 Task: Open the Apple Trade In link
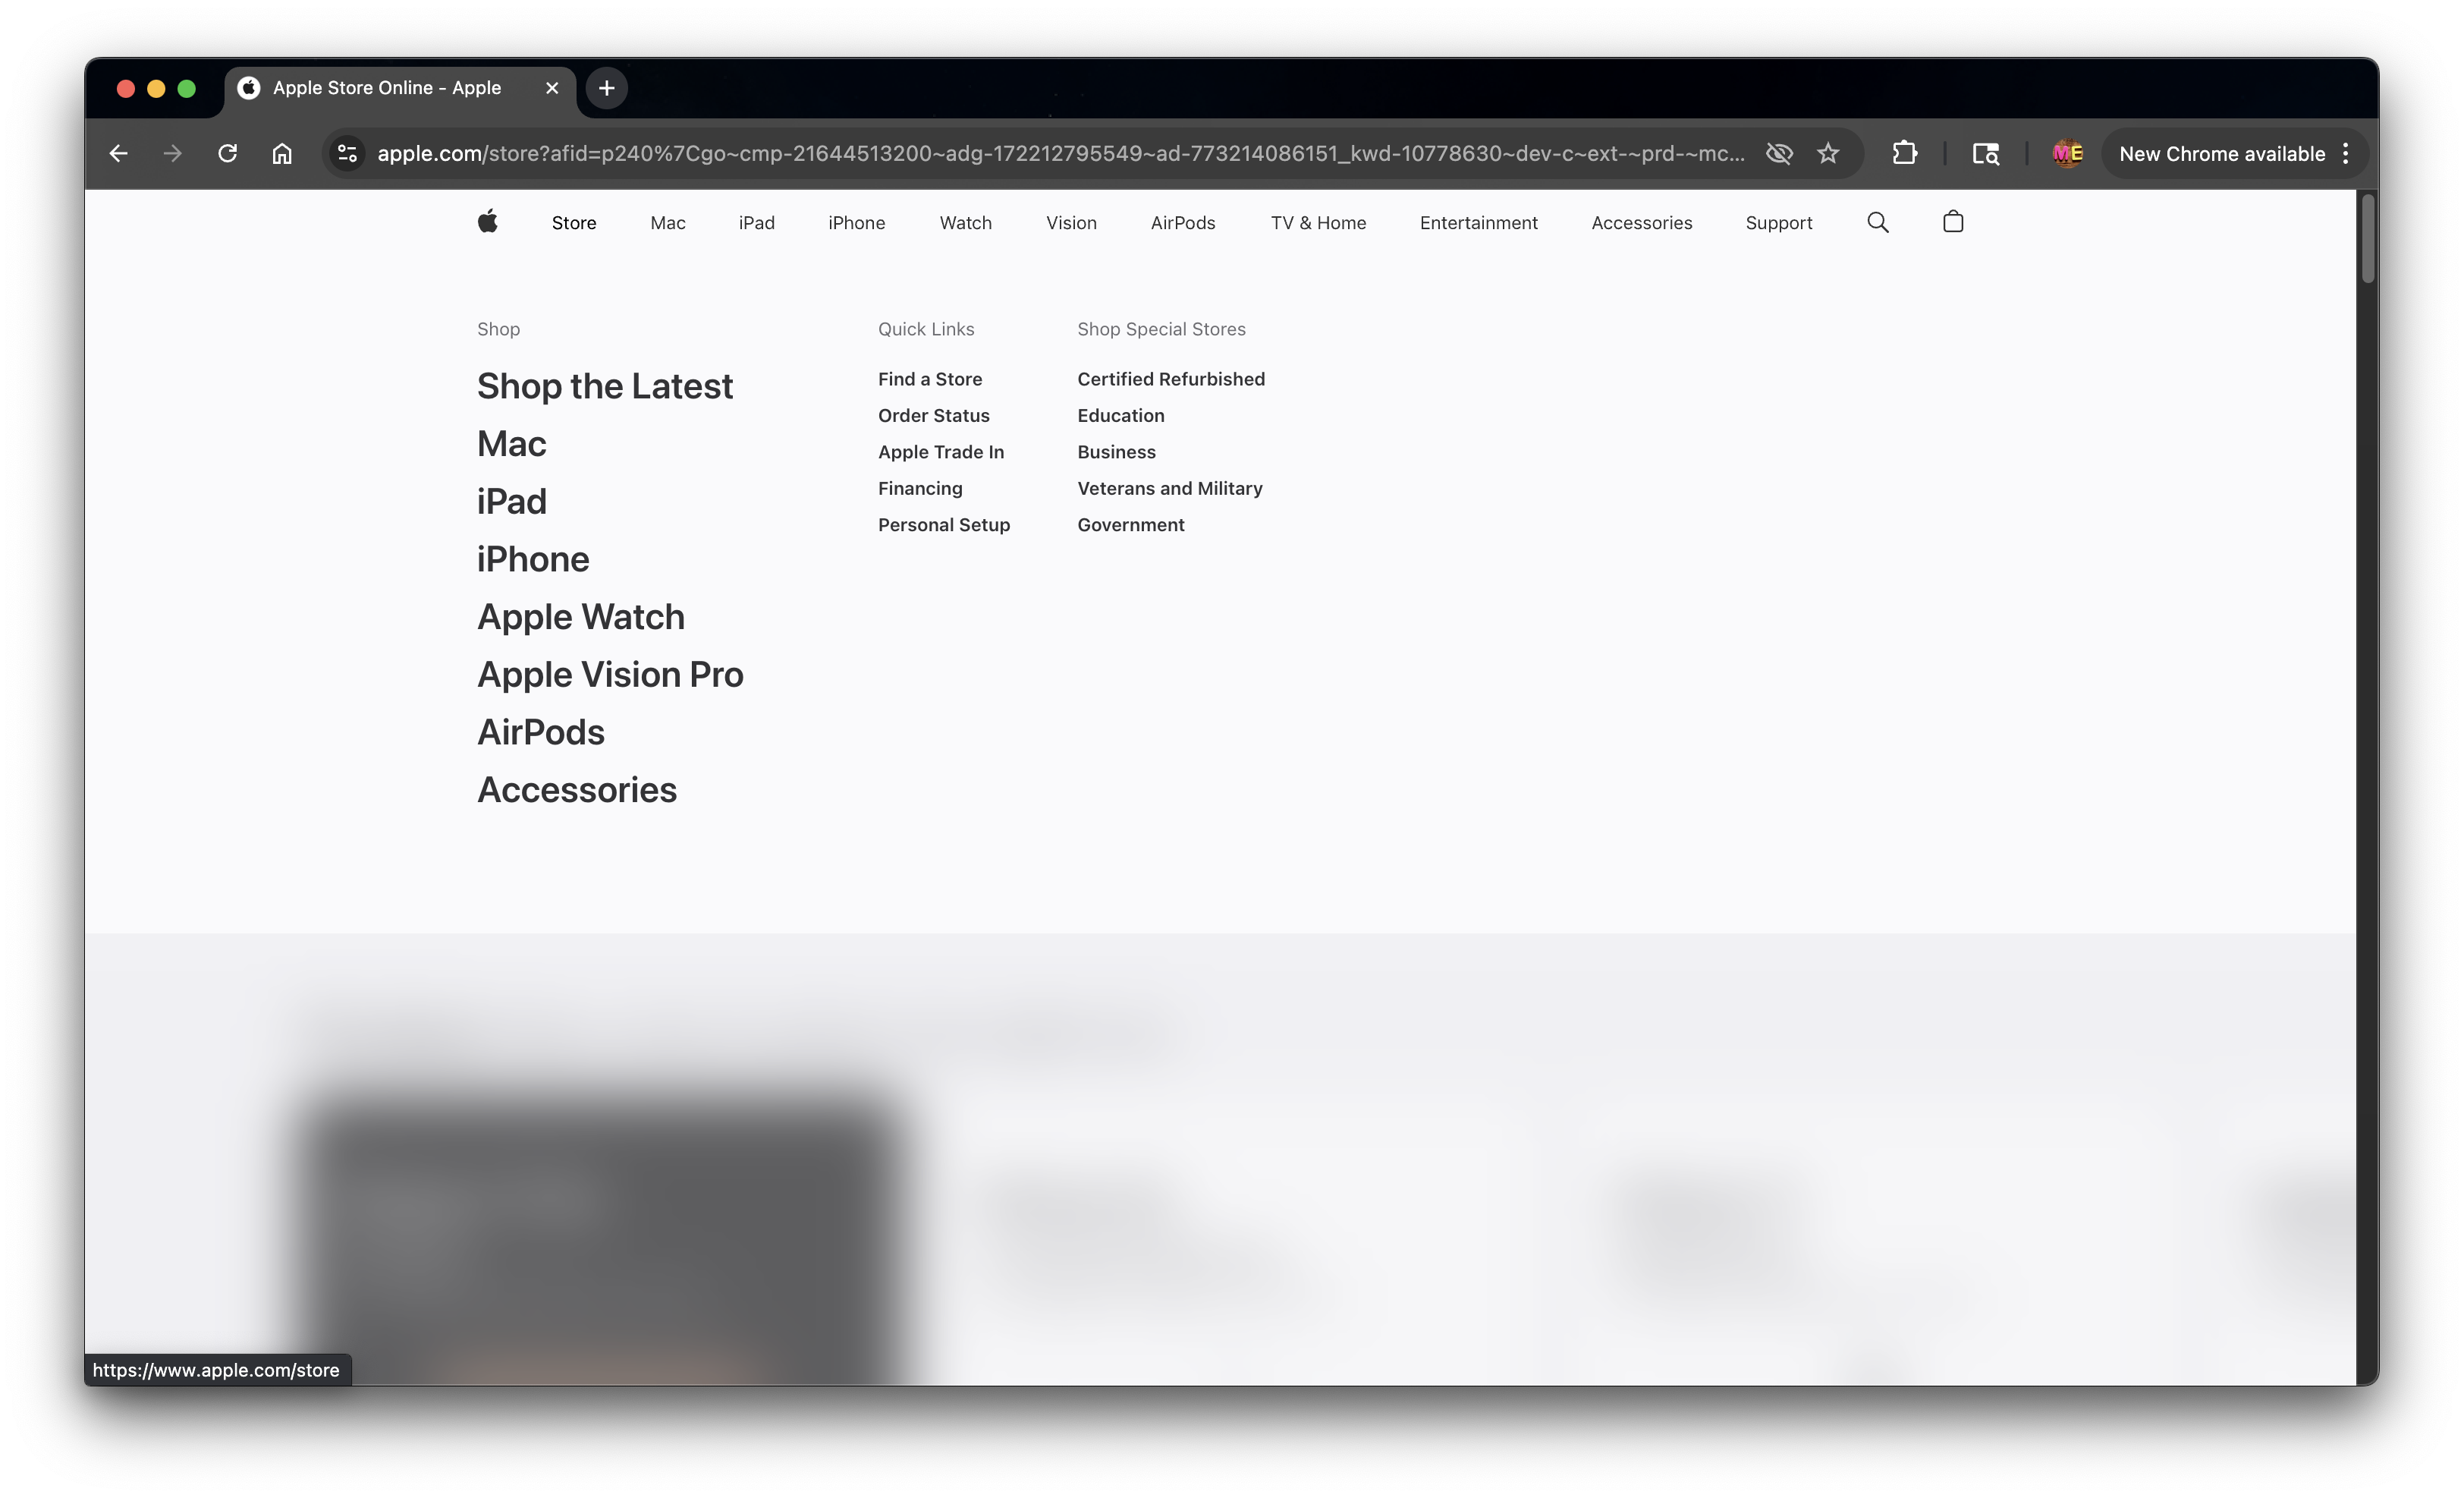[940, 452]
